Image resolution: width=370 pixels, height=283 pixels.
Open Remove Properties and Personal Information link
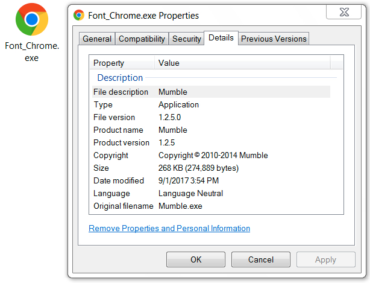tap(169, 229)
